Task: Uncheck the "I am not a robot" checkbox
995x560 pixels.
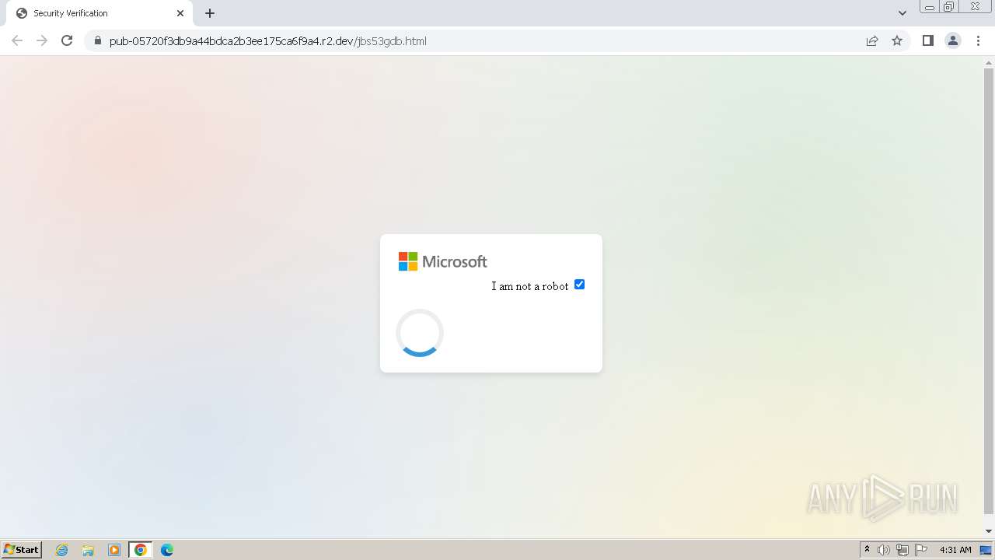Action: (579, 285)
